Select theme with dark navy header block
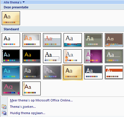Image resolution: width=124 pixels, height=117 pixels. point(93,72)
